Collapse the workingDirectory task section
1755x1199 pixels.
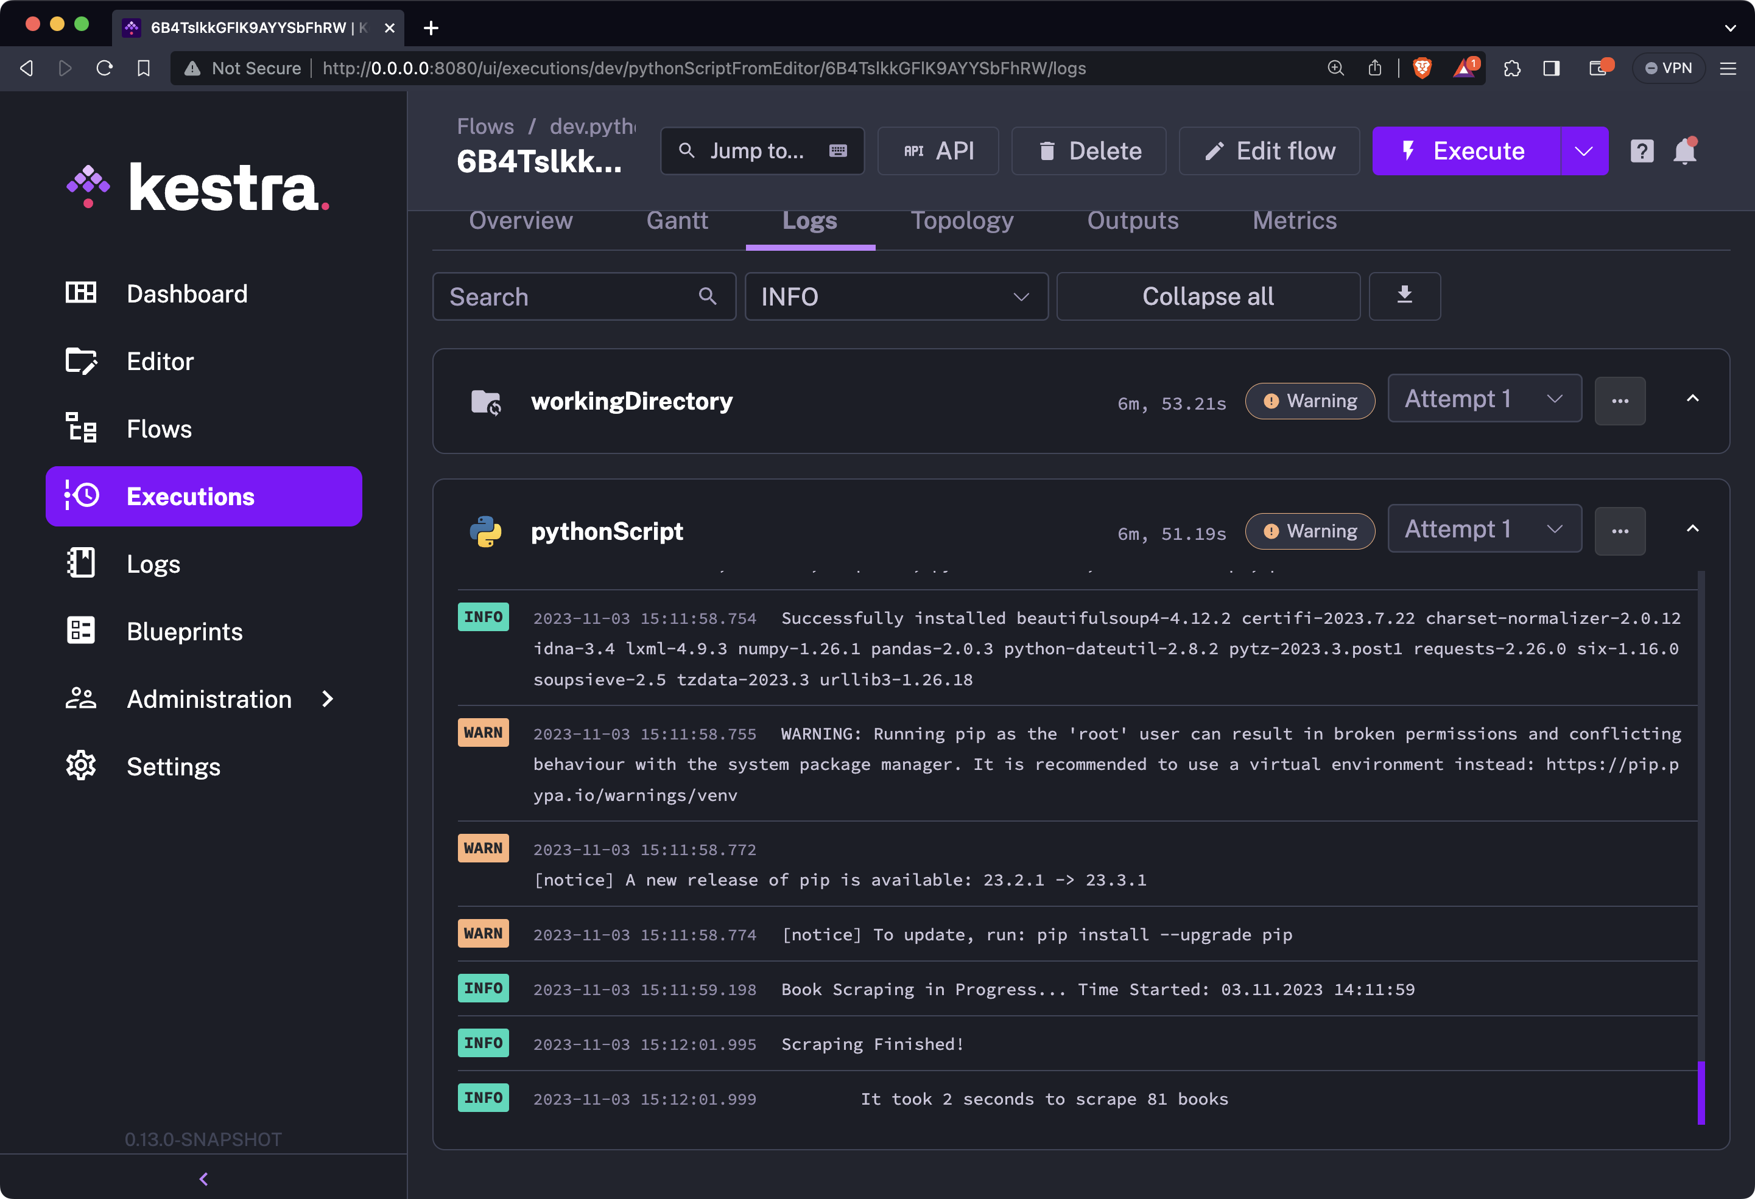tap(1692, 399)
